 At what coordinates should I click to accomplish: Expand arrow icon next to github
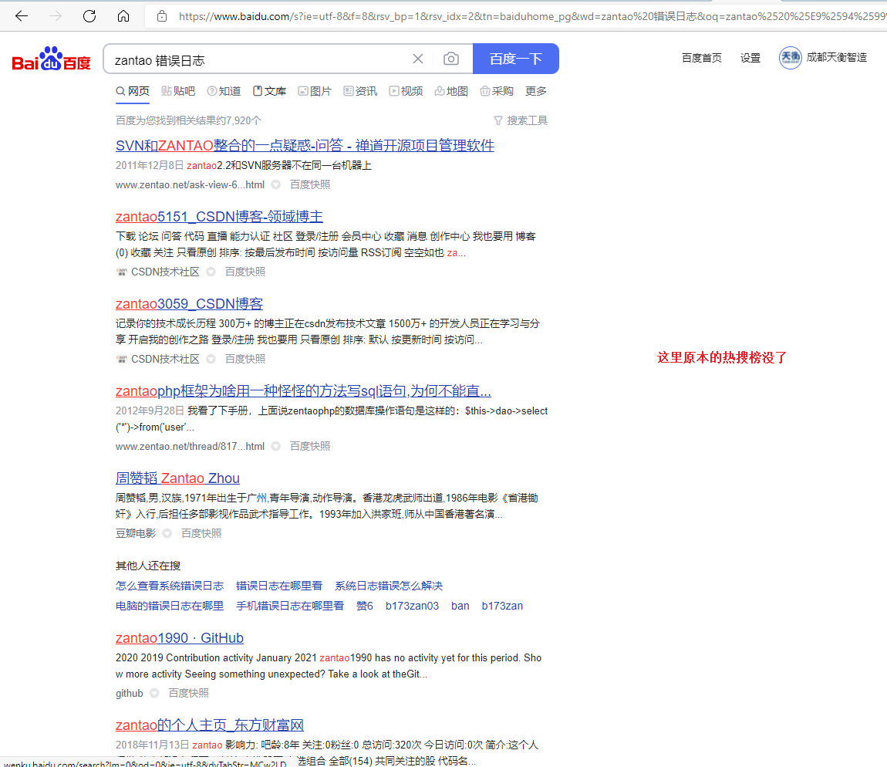[x=154, y=693]
